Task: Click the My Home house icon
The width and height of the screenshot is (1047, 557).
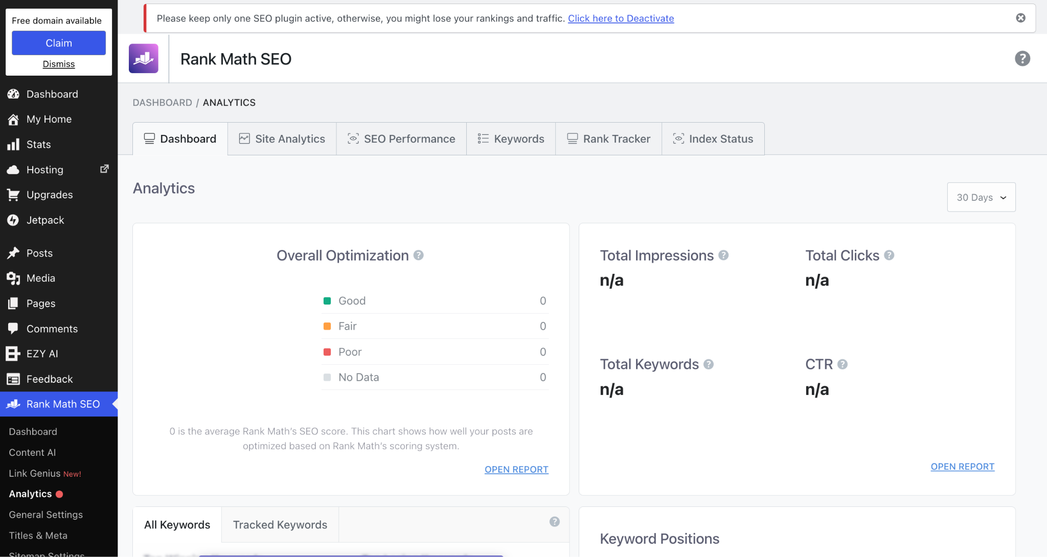Action: [x=13, y=119]
